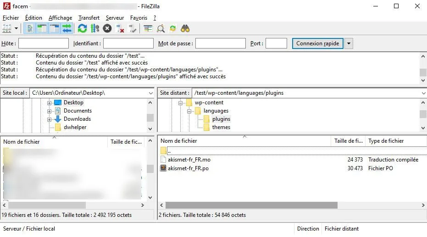This screenshot has width=427, height=237.
Task: Select the Documents folder in local tree
Action: (78, 111)
